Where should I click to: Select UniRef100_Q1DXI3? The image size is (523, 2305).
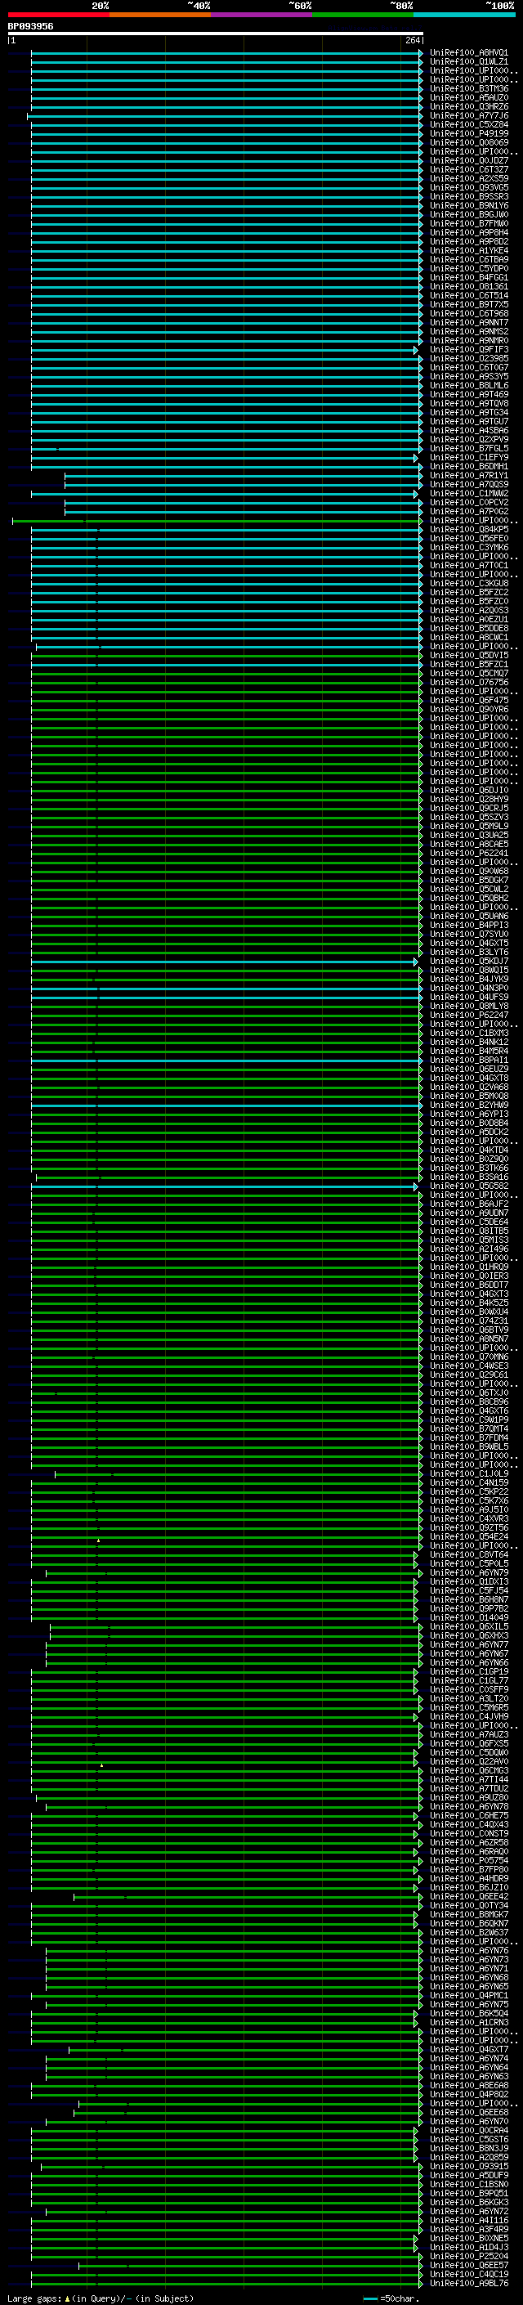[x=469, y=1581]
